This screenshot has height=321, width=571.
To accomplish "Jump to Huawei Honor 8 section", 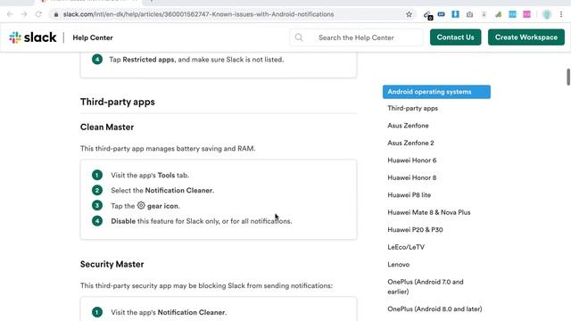I will click(x=411, y=178).
